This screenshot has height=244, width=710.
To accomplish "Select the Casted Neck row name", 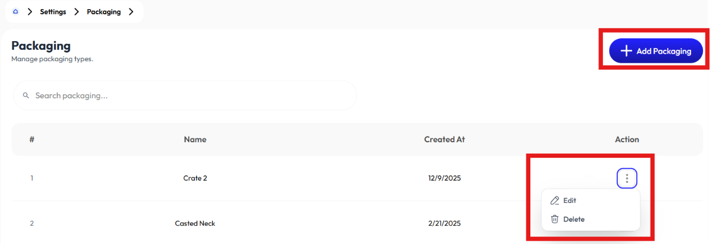I will [x=195, y=223].
